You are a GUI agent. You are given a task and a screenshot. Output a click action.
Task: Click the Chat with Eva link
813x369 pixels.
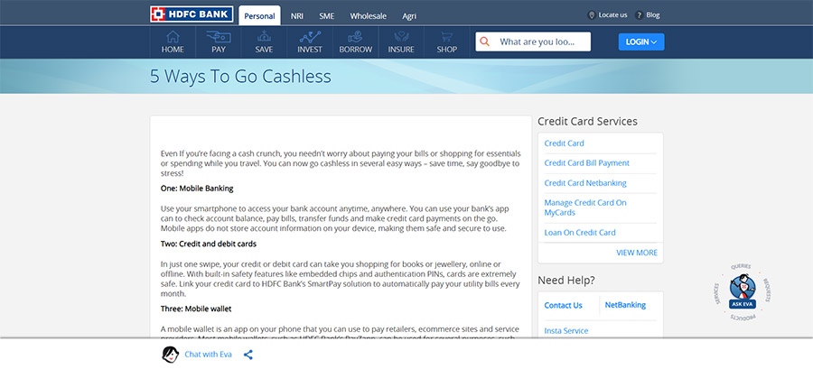(208, 355)
